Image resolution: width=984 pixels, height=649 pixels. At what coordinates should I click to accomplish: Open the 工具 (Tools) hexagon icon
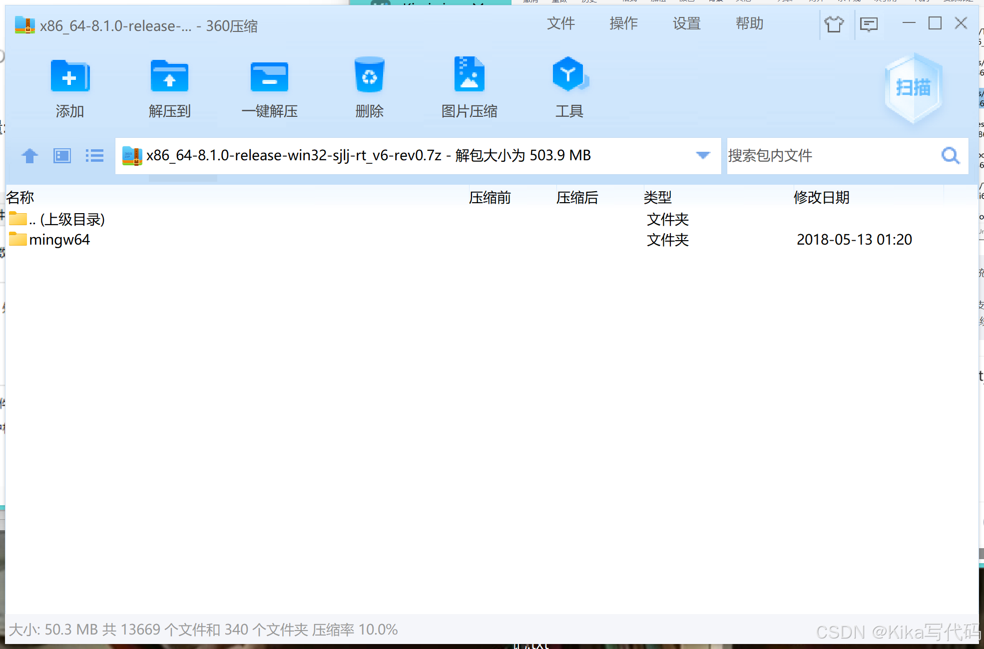(569, 75)
